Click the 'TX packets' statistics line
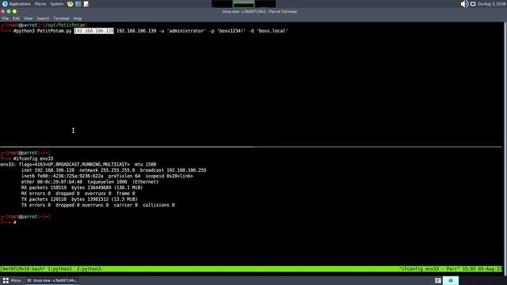The width and height of the screenshot is (507, 285). [79, 199]
